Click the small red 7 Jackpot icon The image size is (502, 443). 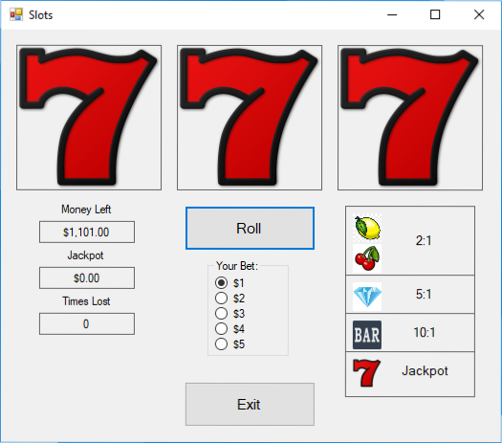coord(367,373)
